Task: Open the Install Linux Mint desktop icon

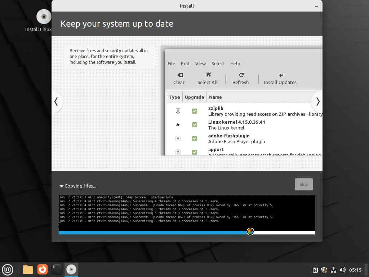Action: click(44, 17)
